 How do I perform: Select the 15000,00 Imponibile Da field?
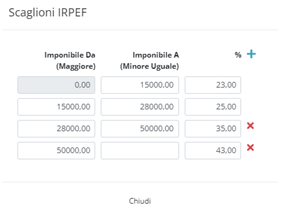click(x=56, y=107)
